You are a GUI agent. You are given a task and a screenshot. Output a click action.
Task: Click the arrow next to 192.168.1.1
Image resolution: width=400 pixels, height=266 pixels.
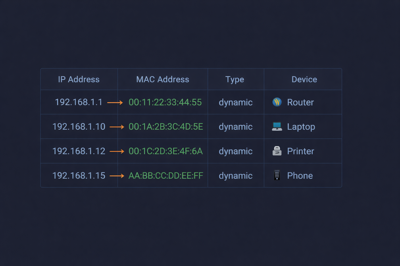(115, 103)
